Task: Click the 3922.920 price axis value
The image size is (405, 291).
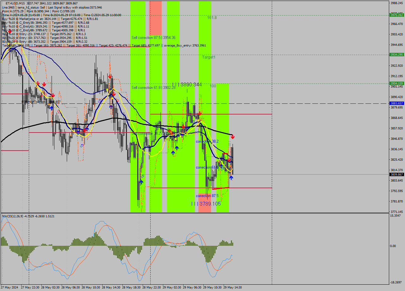Action: (397, 66)
